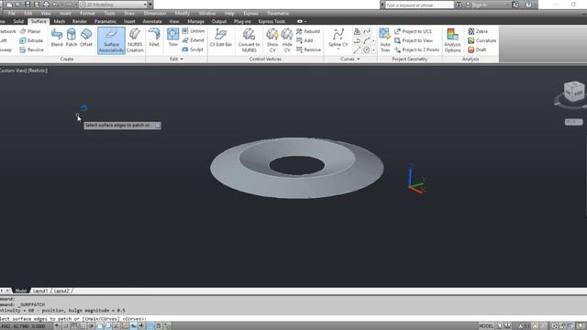The image size is (587, 330).
Task: Open the Draw menu
Action: 129,13
